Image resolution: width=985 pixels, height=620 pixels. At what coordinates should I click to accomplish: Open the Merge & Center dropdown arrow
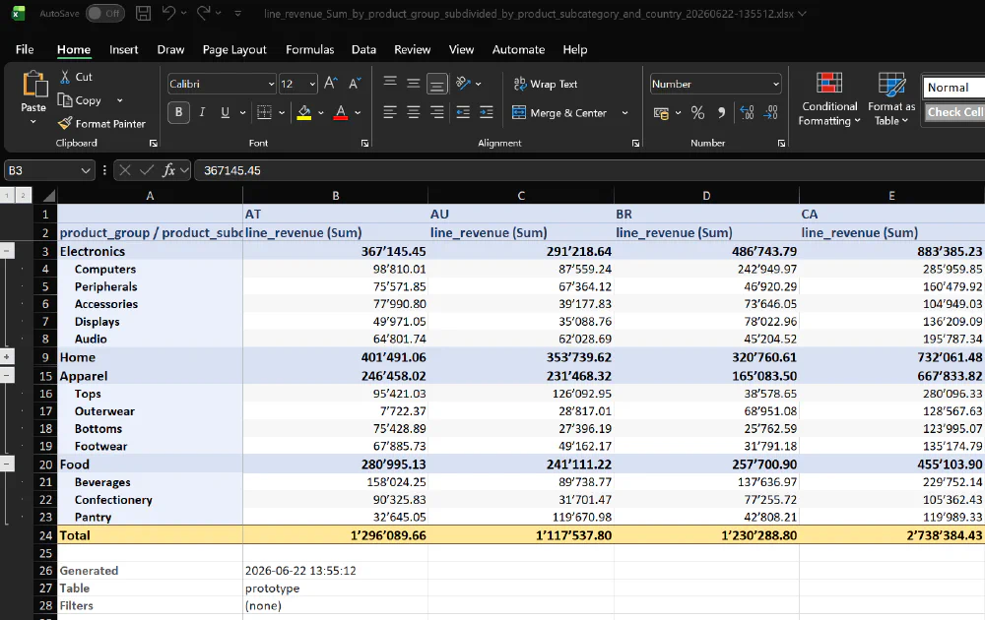(x=624, y=113)
